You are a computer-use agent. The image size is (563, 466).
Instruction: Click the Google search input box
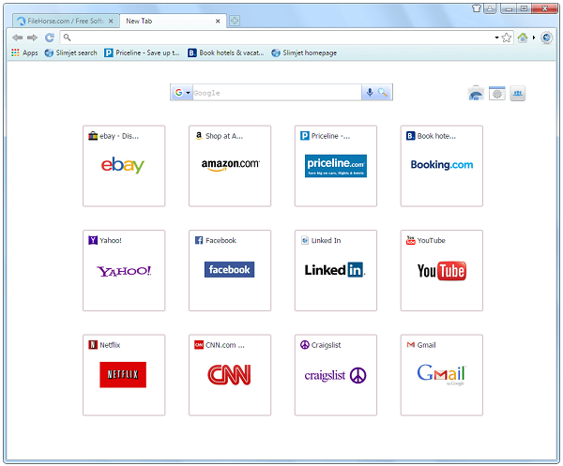click(277, 93)
